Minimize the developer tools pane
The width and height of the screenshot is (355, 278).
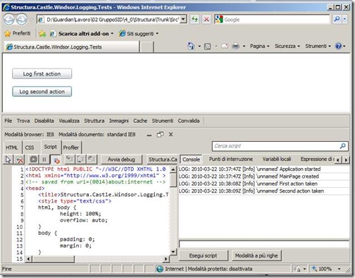(x=149, y=135)
